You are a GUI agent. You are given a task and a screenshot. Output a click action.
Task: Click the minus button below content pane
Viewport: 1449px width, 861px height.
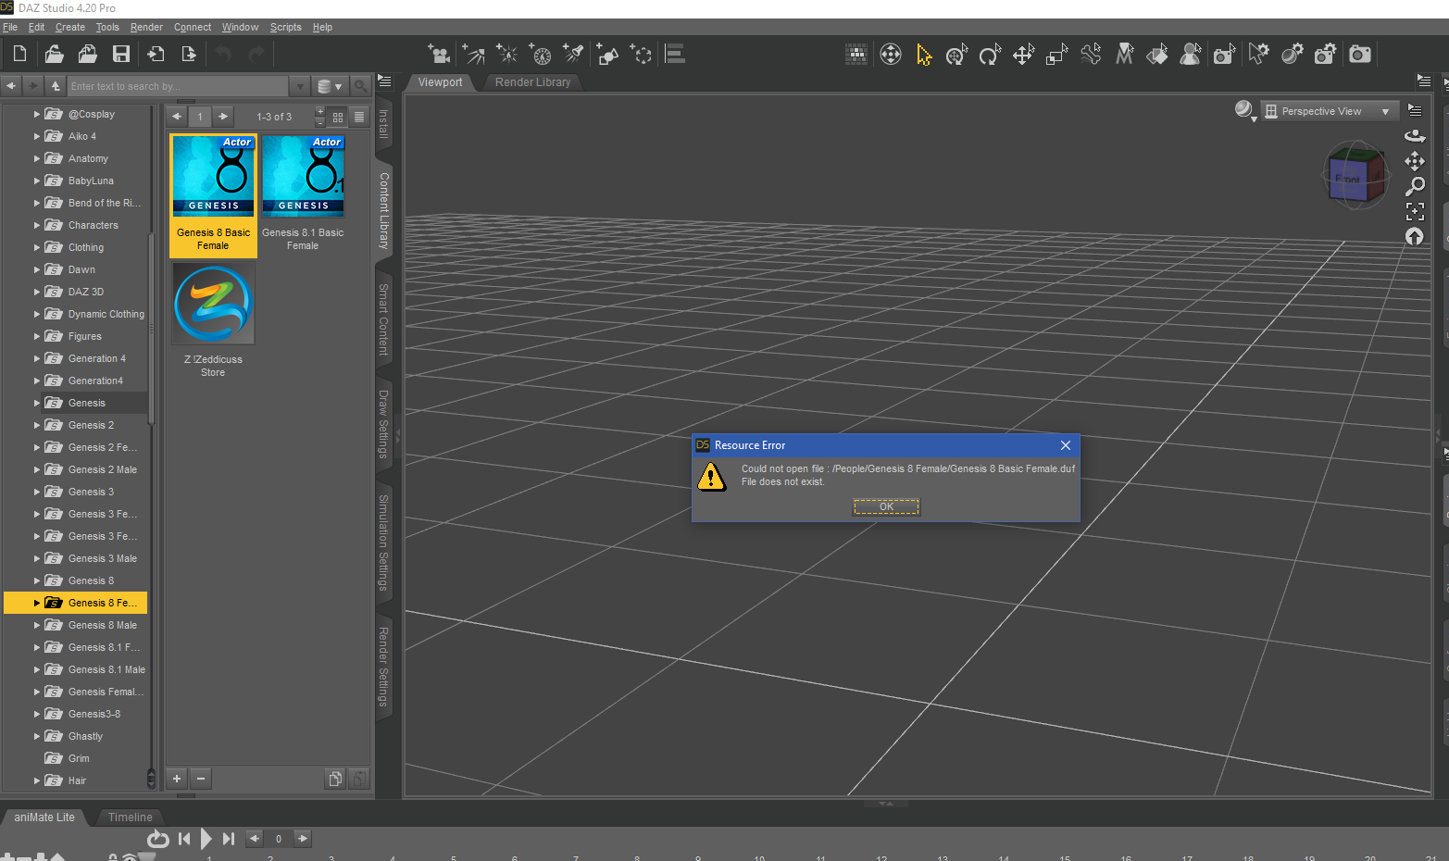click(x=201, y=779)
